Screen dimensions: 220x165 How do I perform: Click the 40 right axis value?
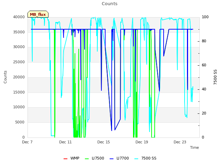(204, 89)
